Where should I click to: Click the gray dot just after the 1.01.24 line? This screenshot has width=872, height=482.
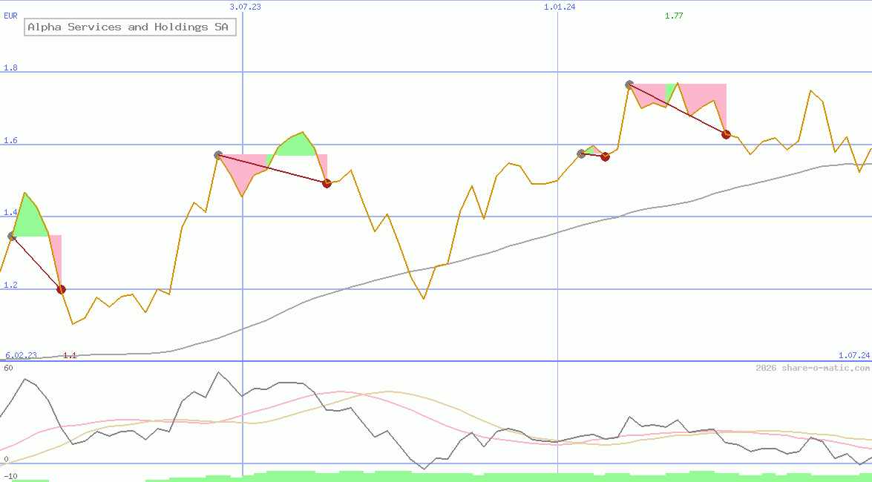581,153
